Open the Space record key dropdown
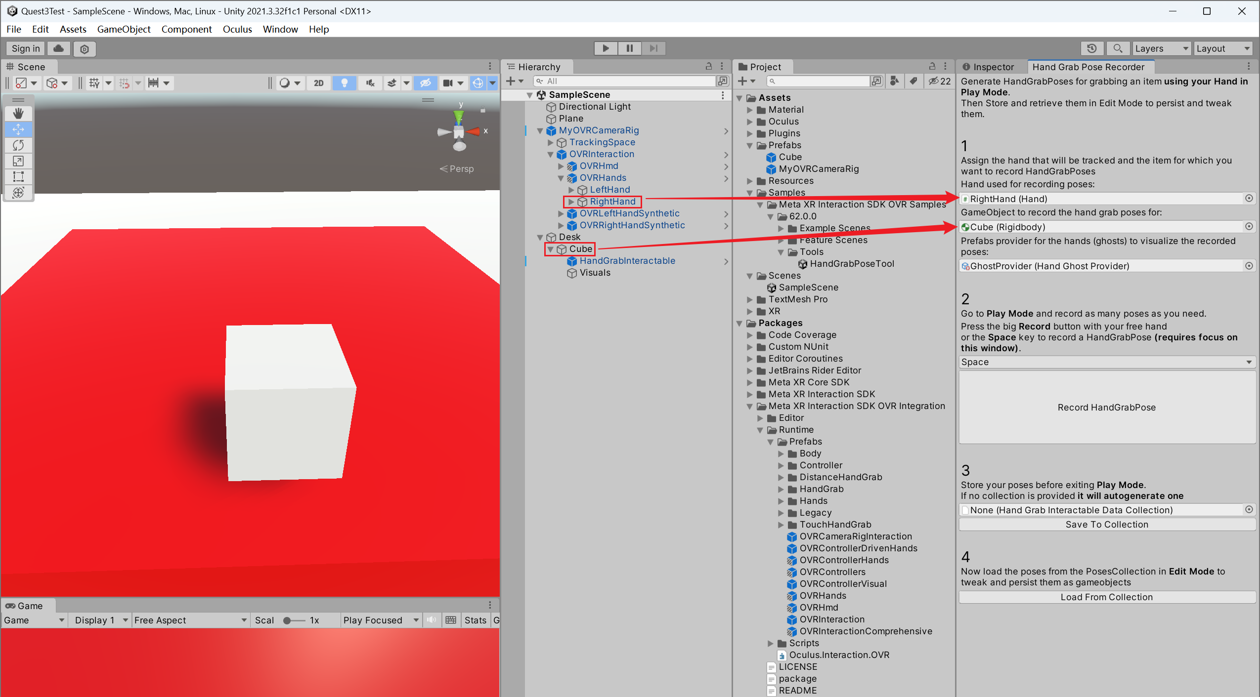Screen dimensions: 1260x697 click(x=1107, y=362)
